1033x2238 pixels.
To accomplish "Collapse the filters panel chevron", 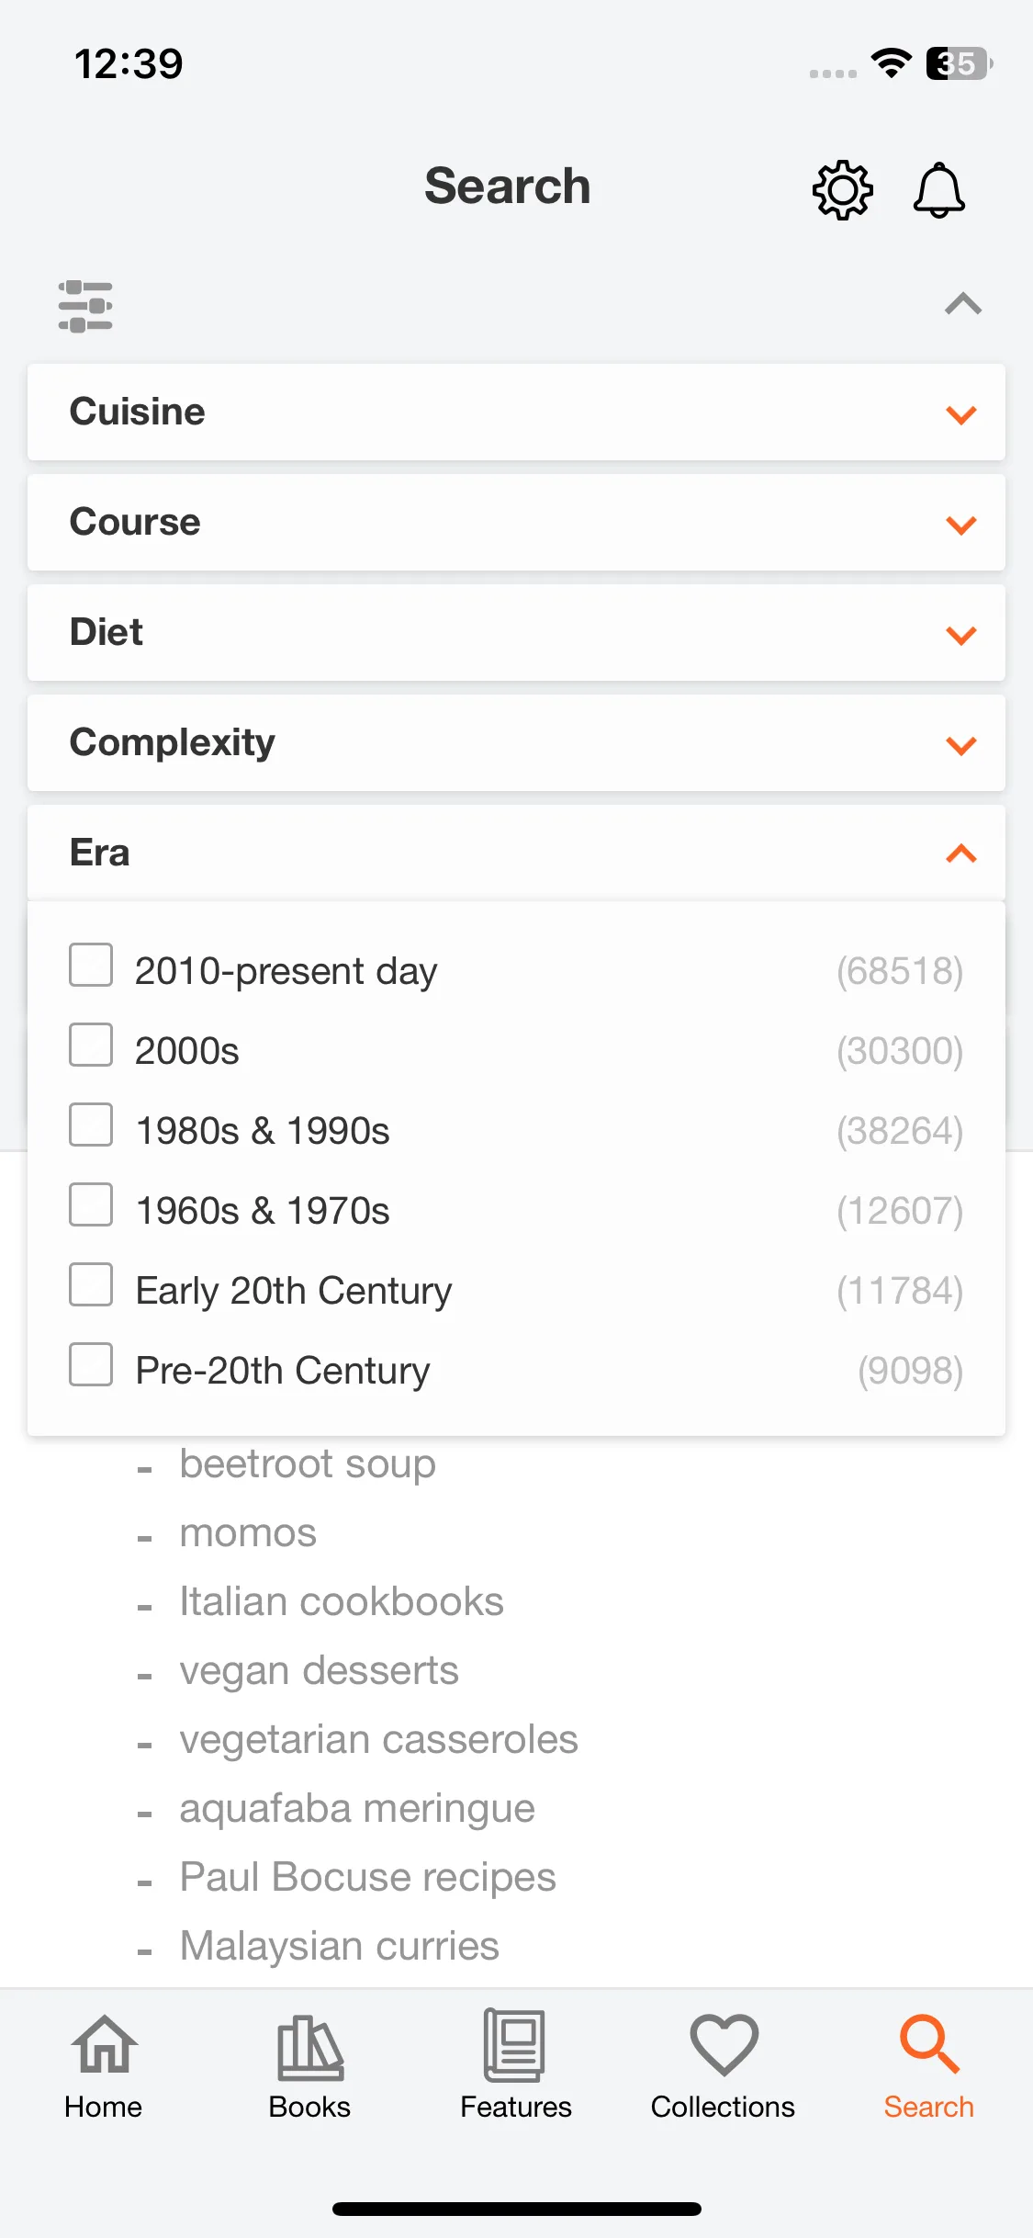I will 963,304.
